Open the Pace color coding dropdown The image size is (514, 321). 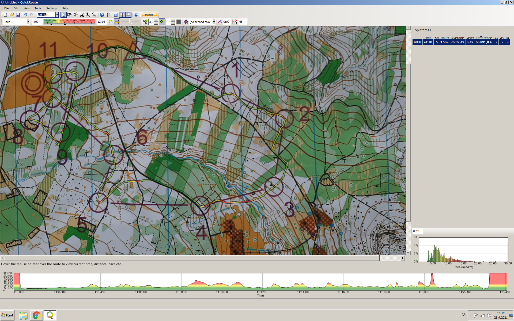click(x=28, y=22)
